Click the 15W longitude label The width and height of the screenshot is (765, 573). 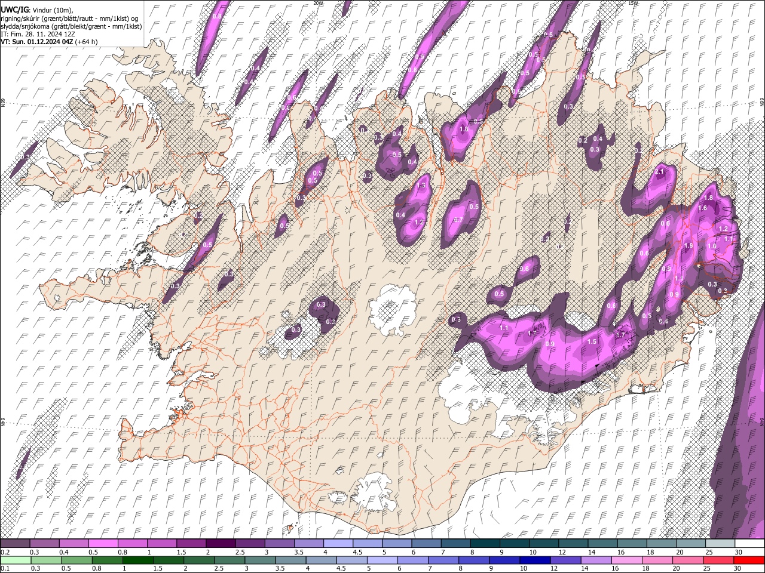pyautogui.click(x=634, y=3)
